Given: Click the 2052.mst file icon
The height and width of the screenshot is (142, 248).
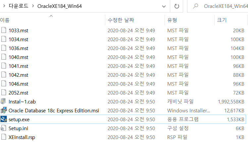Looking at the screenshot, I should 4,92.
